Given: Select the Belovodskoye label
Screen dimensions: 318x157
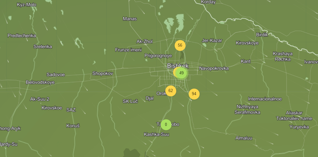Looking at the screenshot, I should pos(40,82).
